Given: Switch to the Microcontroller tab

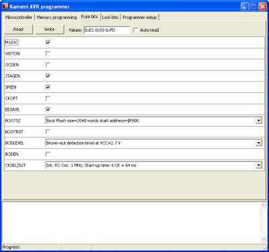Looking at the screenshot, I should tap(19, 18).
